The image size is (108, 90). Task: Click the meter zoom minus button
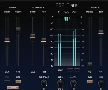click(x=70, y=70)
